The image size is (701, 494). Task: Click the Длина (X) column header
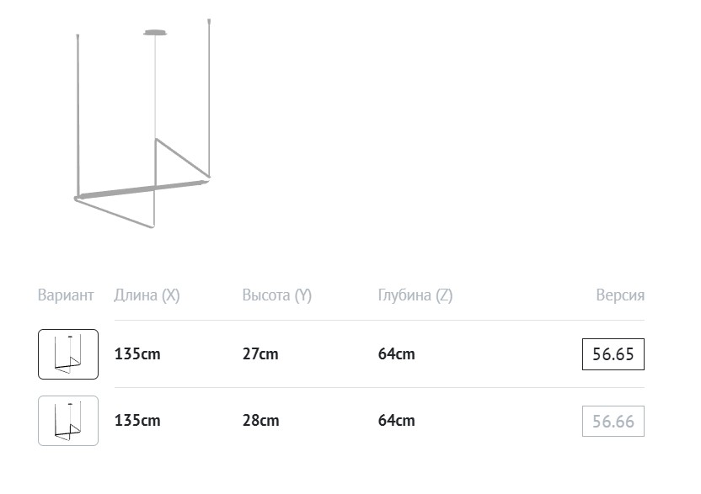click(147, 295)
